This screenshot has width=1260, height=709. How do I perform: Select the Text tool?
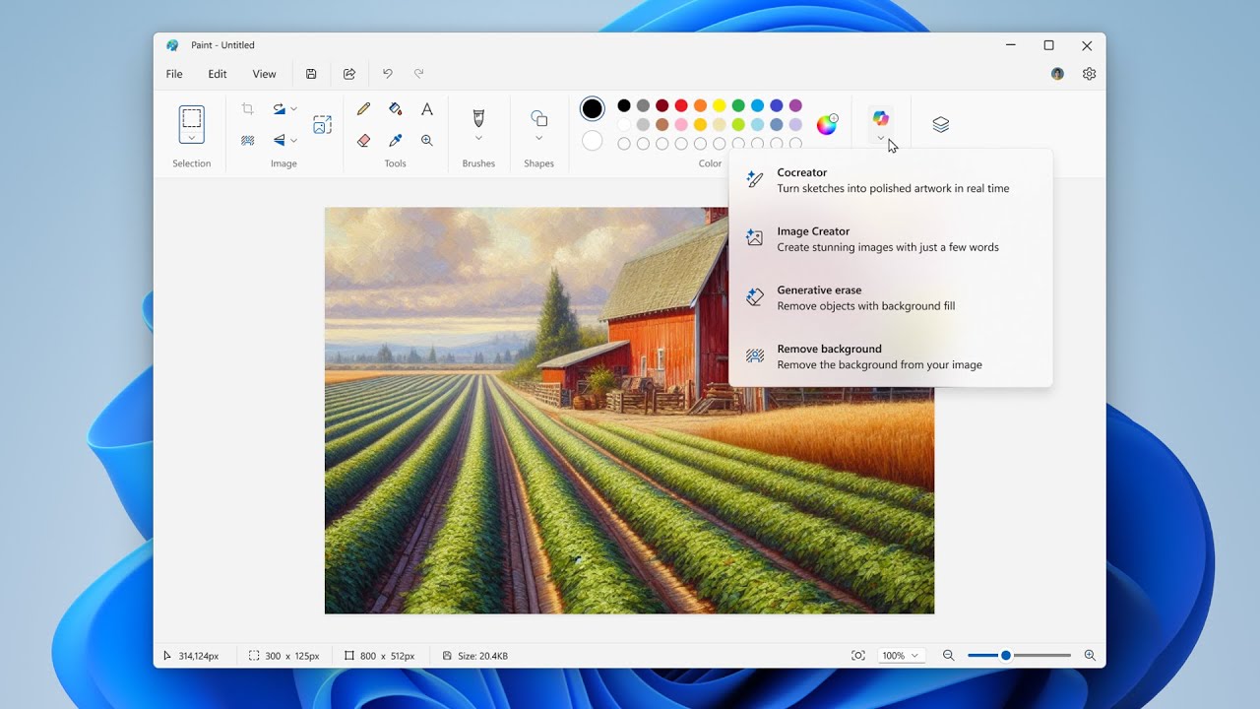click(x=427, y=109)
